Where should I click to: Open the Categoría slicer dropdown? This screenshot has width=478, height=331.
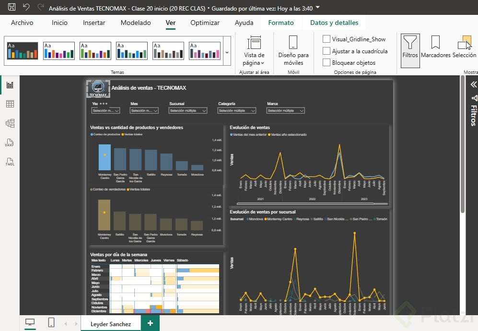pos(237,110)
